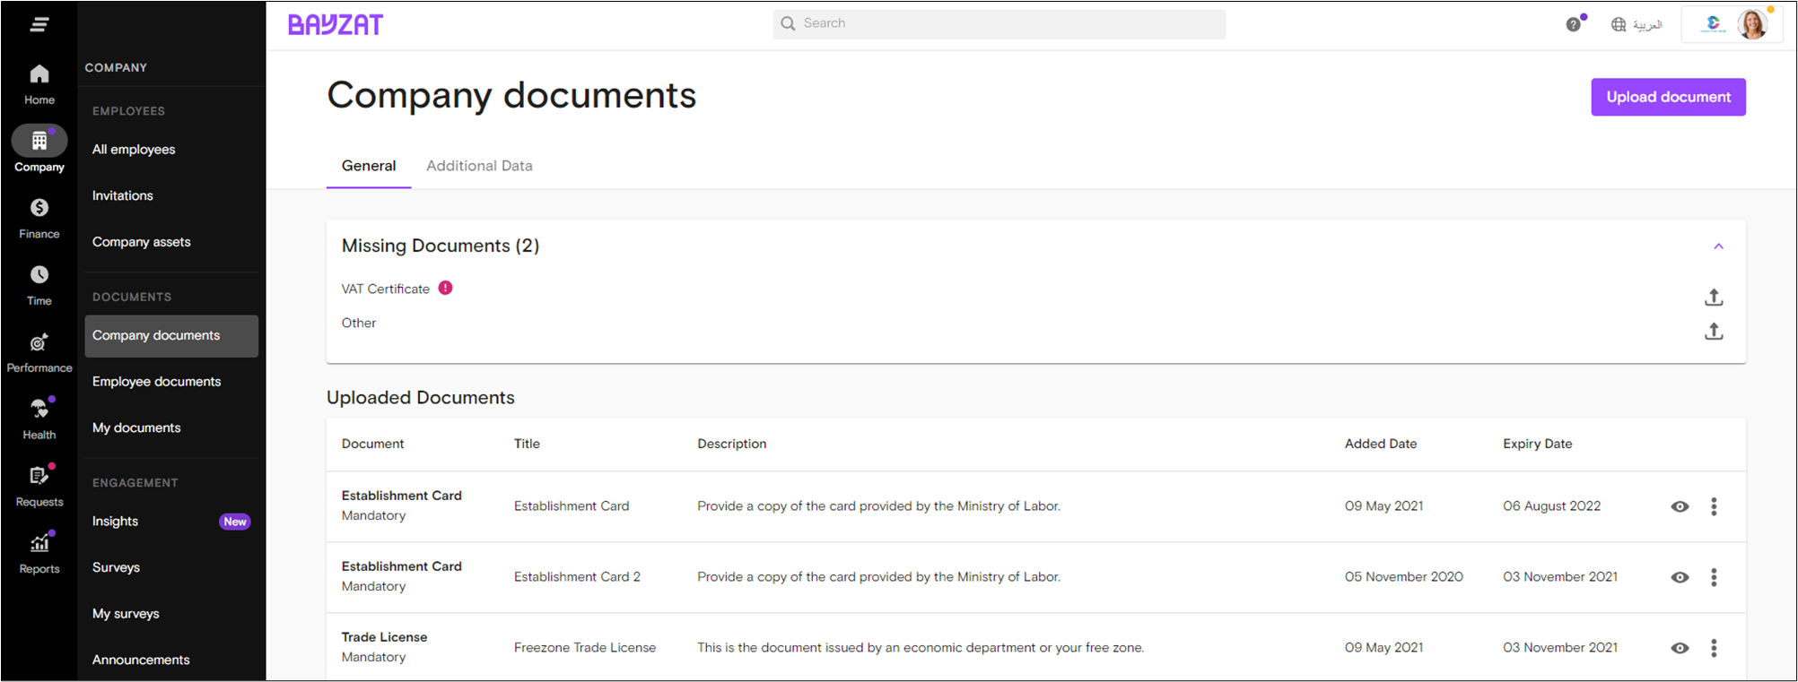
Task: Open the Requests icon in sidebar
Action: pyautogui.click(x=39, y=477)
